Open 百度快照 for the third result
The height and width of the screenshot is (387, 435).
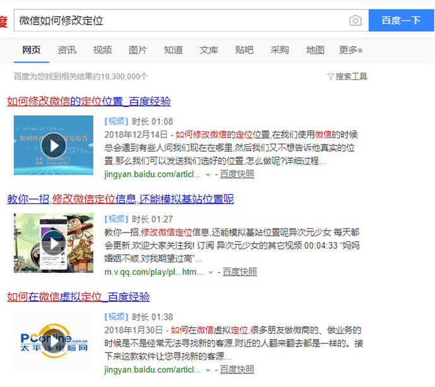pos(237,369)
